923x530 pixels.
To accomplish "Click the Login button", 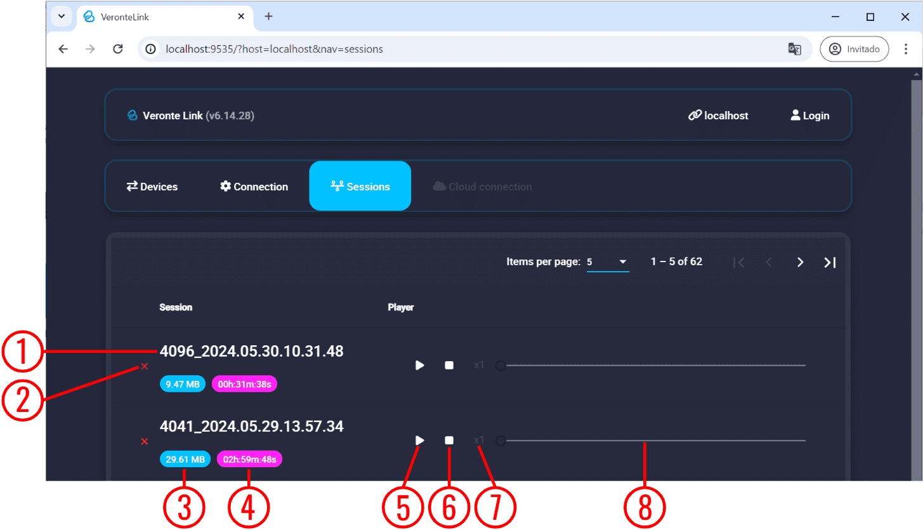I will [x=810, y=116].
